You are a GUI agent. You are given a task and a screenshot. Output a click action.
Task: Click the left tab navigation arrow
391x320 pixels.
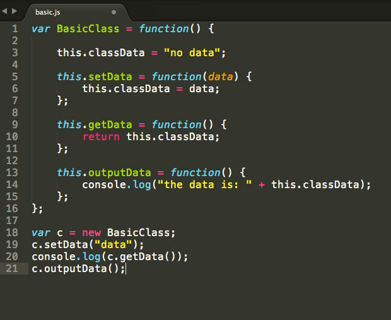pos(5,11)
